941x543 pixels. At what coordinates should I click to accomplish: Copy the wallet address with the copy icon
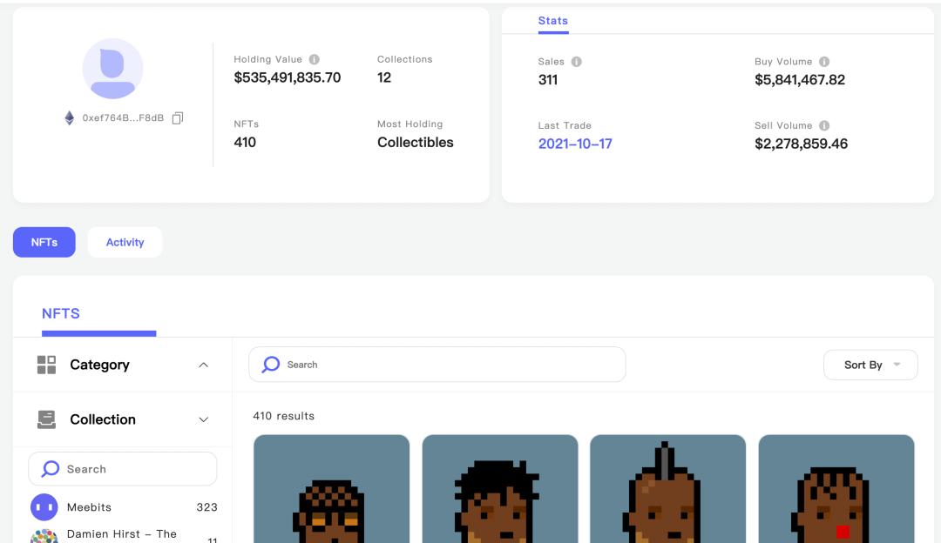click(178, 118)
